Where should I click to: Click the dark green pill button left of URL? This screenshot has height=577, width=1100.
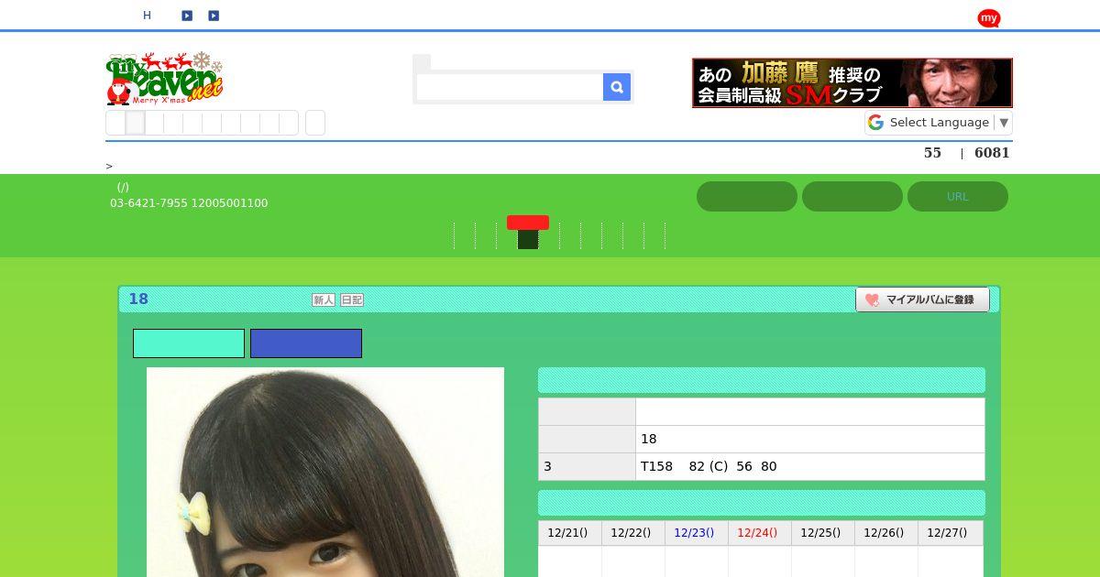pos(852,196)
